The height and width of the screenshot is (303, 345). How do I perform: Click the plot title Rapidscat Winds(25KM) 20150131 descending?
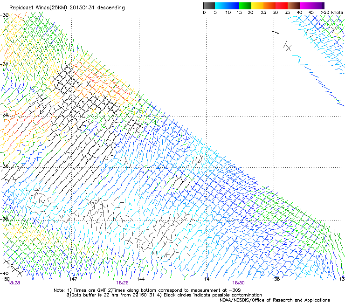pos(67,8)
